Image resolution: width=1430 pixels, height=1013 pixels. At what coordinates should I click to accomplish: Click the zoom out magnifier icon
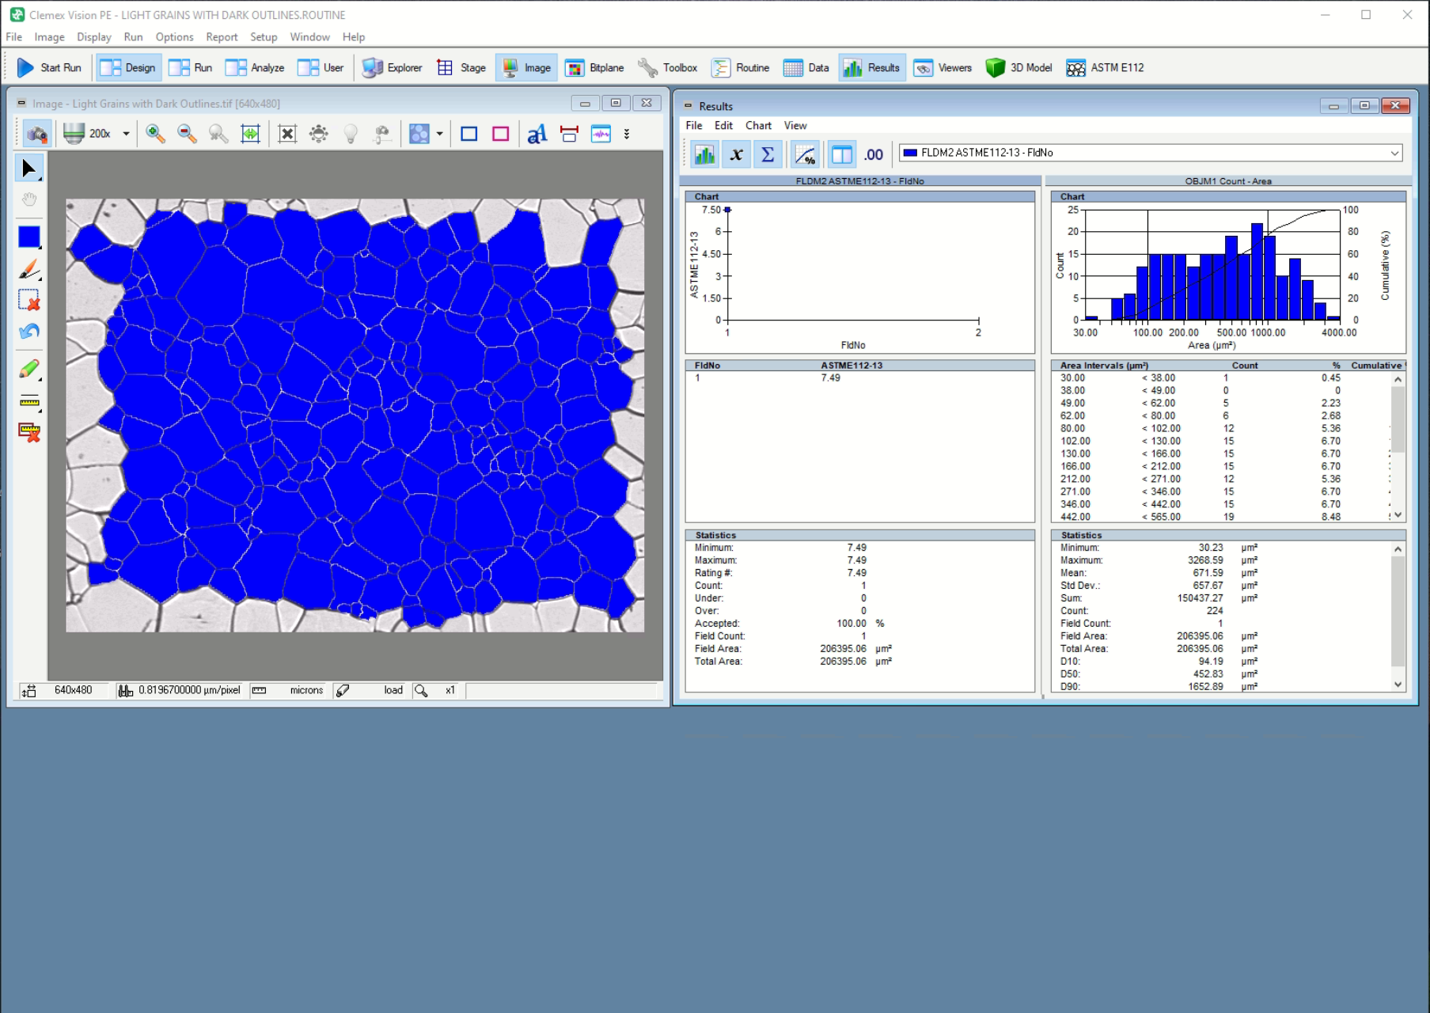pyautogui.click(x=187, y=134)
